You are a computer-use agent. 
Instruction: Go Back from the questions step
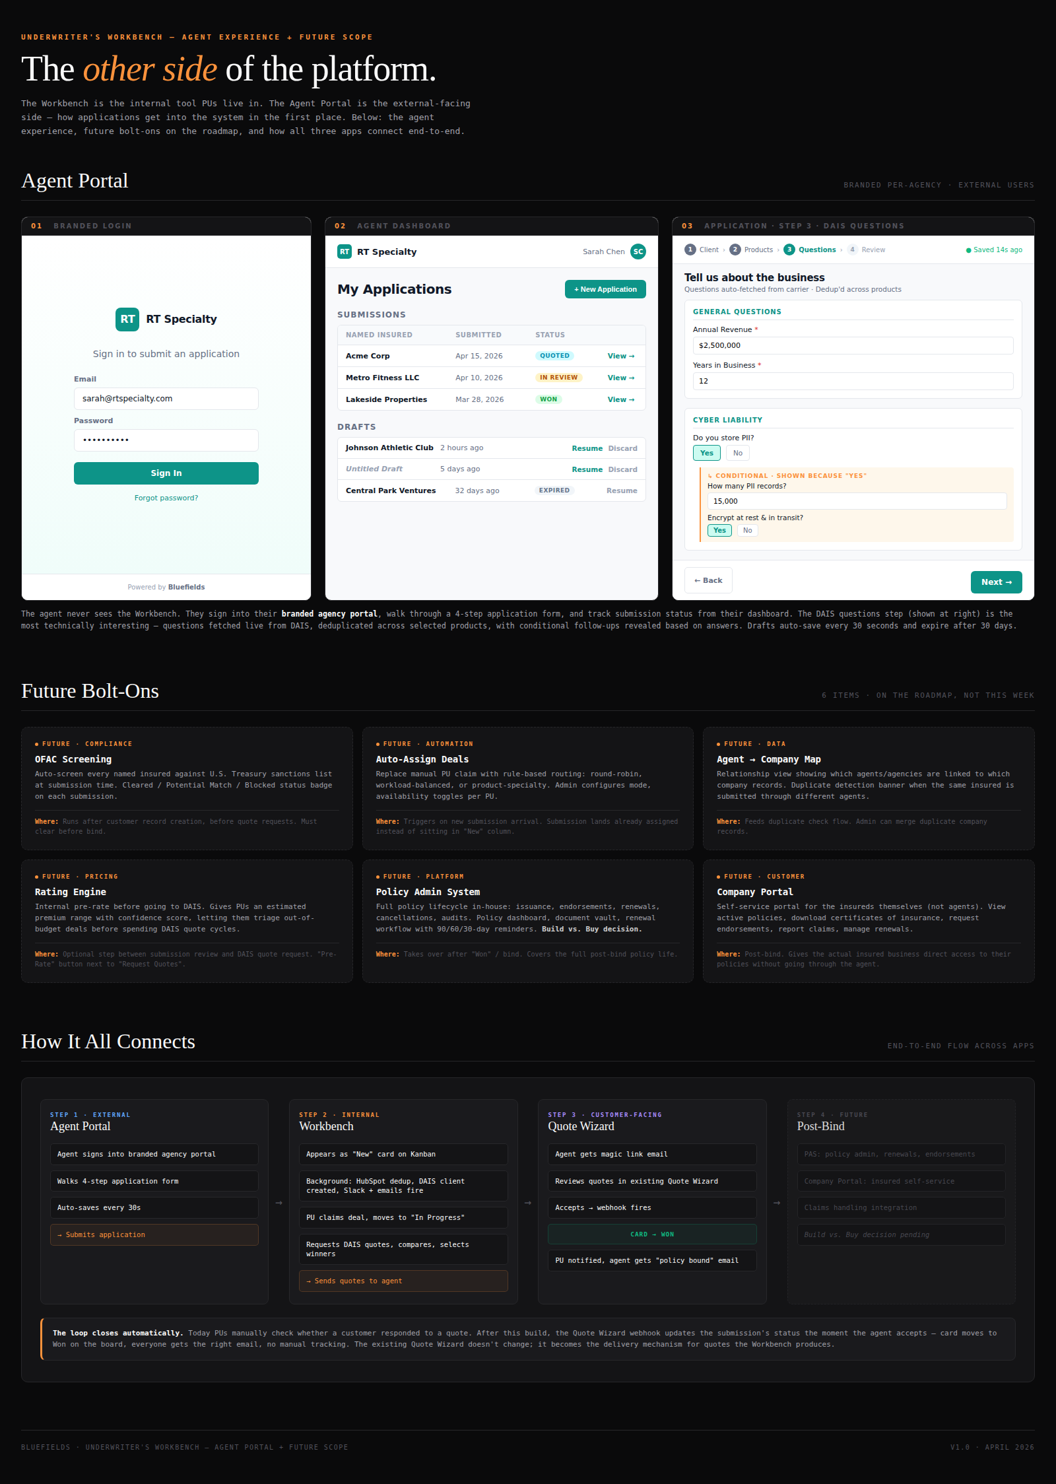tap(708, 580)
